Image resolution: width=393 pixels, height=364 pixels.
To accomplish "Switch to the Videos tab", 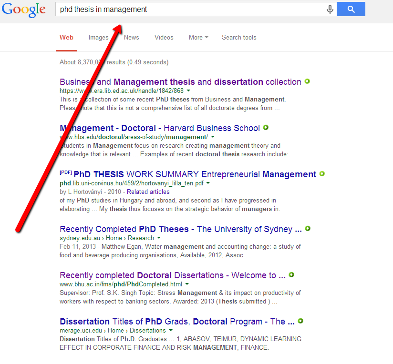I will [x=164, y=38].
